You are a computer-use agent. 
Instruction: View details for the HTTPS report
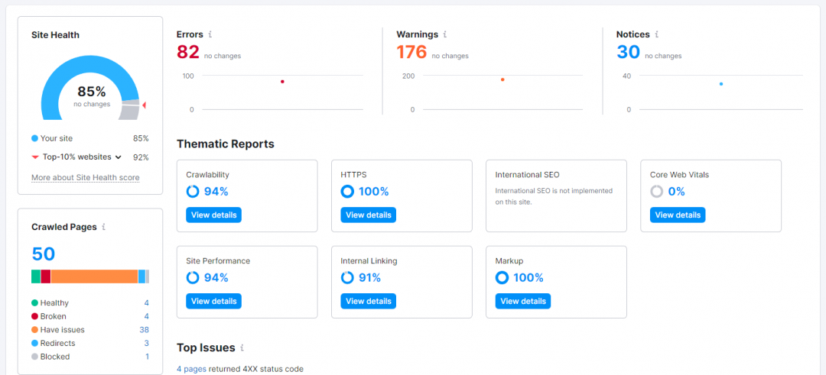[368, 215]
